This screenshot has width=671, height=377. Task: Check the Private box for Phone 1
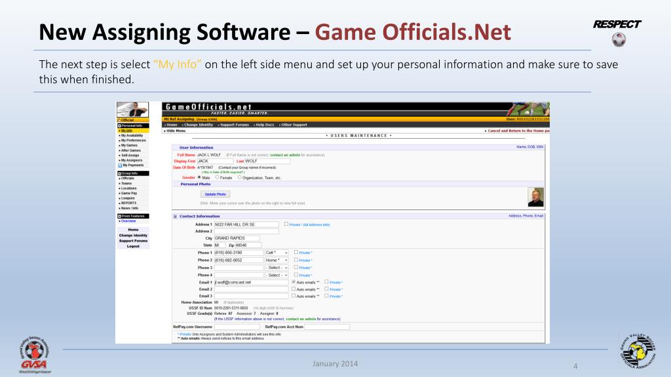pyautogui.click(x=296, y=252)
